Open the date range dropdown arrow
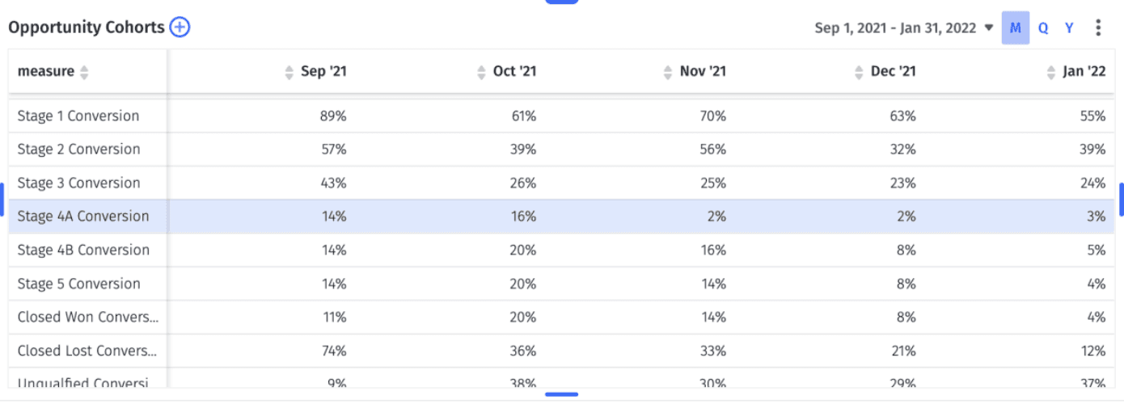This screenshot has height=404, width=1124. coord(988,28)
